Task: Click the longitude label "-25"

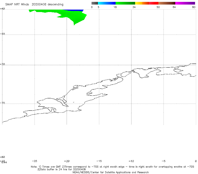Action: point(35,161)
